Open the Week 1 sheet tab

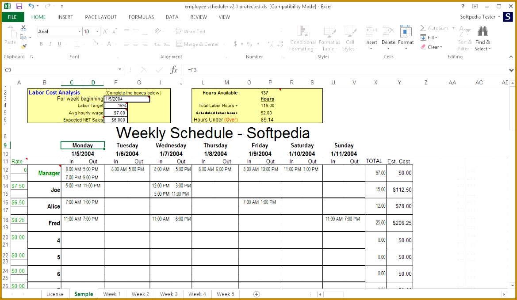click(112, 294)
